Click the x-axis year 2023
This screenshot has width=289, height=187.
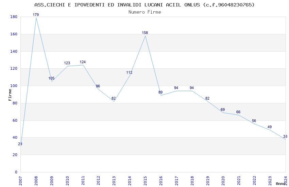click(x=270, y=181)
